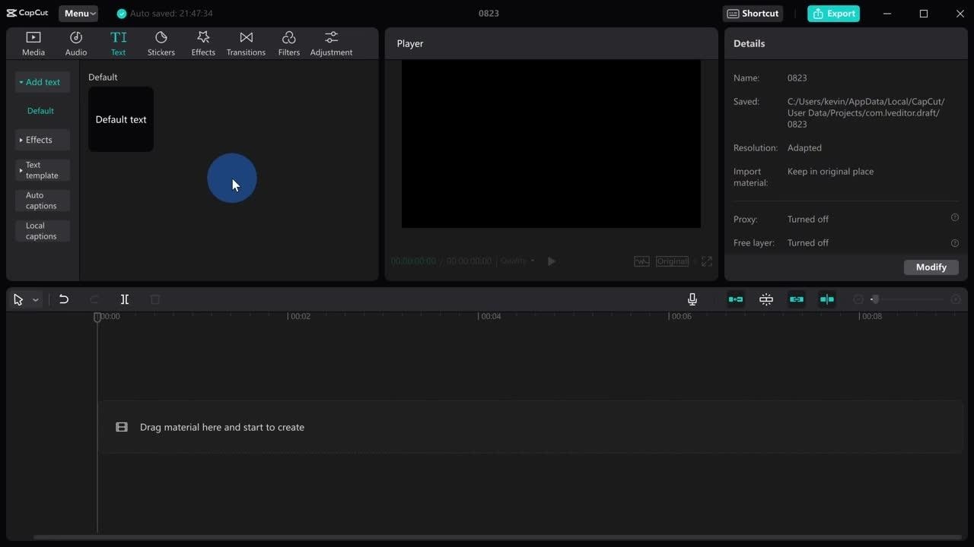974x547 pixels.
Task: Play the preview in Player
Action: (x=552, y=261)
